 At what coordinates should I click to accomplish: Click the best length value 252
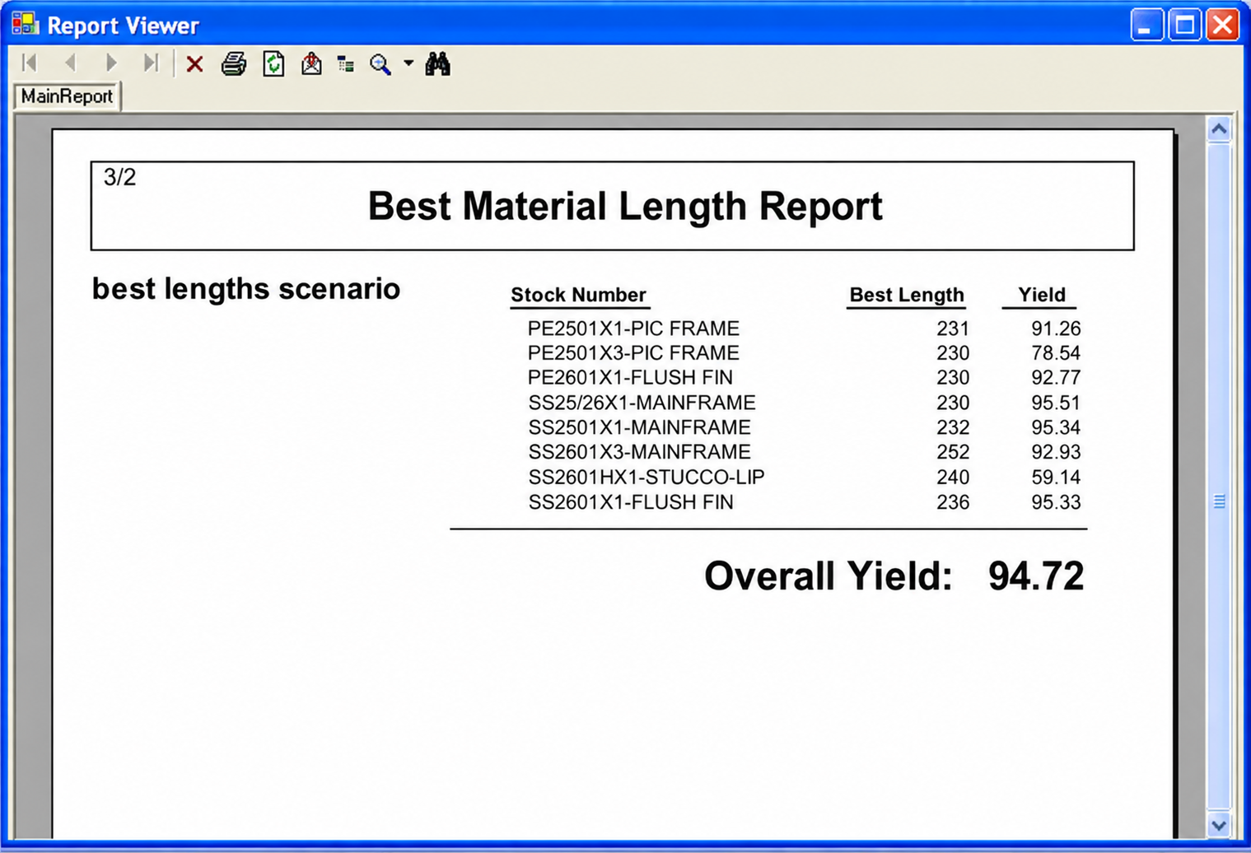point(953,452)
